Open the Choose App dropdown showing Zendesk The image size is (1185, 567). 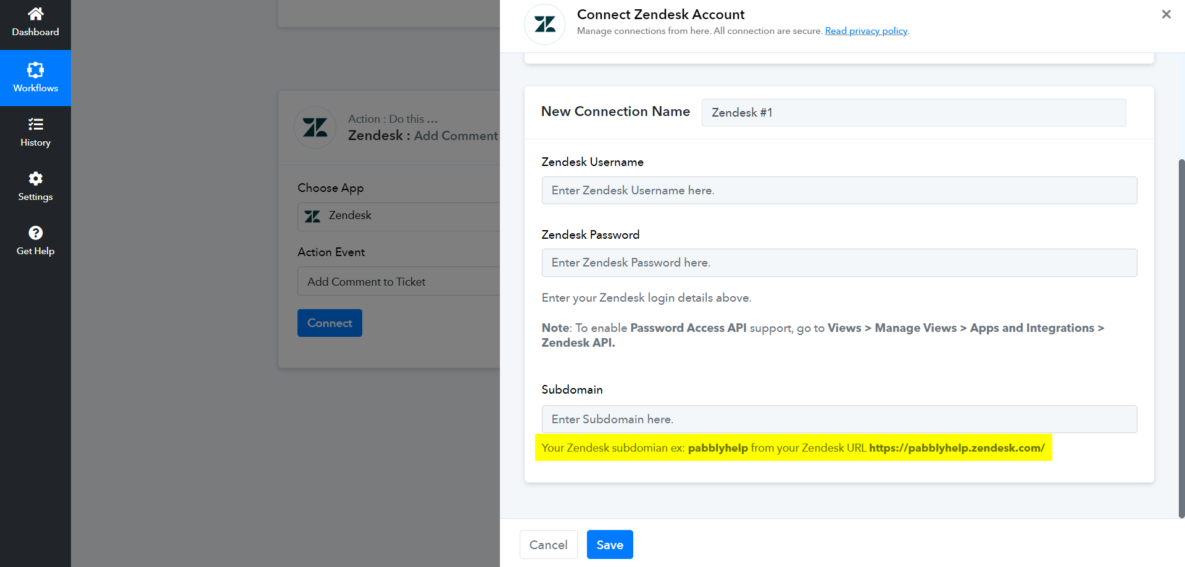point(399,217)
